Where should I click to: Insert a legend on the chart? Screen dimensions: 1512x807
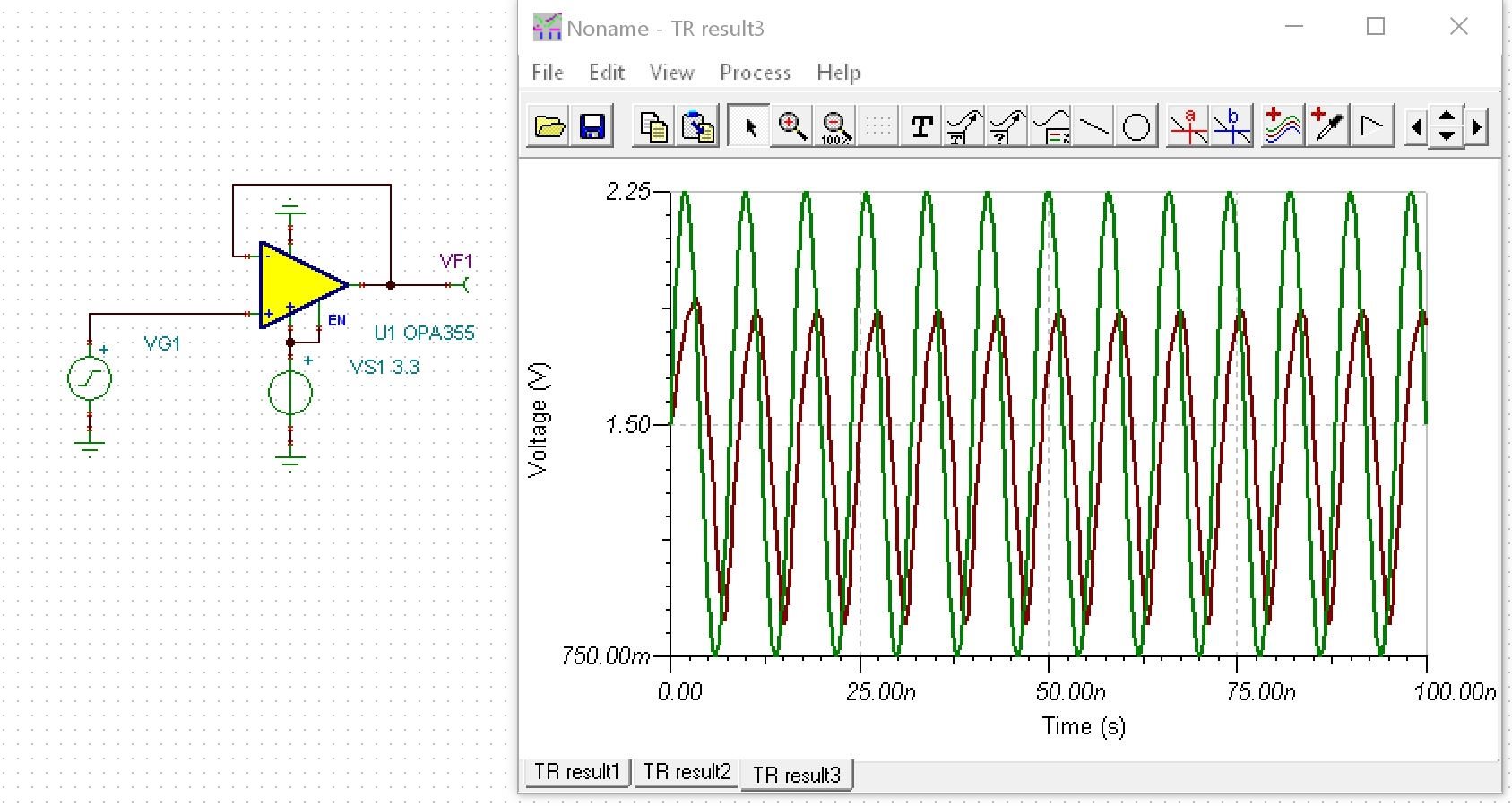pyautogui.click(x=1050, y=127)
